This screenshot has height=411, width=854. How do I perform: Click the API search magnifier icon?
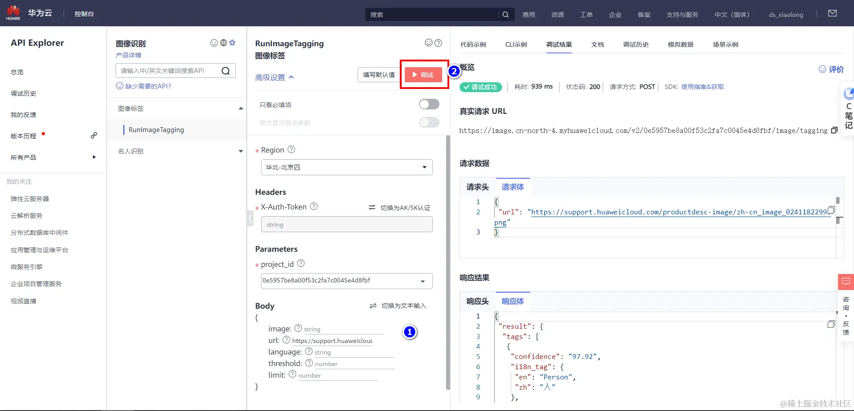pyautogui.click(x=226, y=71)
